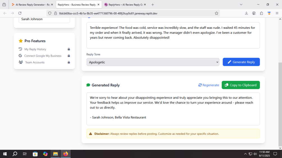Screen dimensions: 282x158
Task: Reload the current page
Action: (x=20, y=13)
